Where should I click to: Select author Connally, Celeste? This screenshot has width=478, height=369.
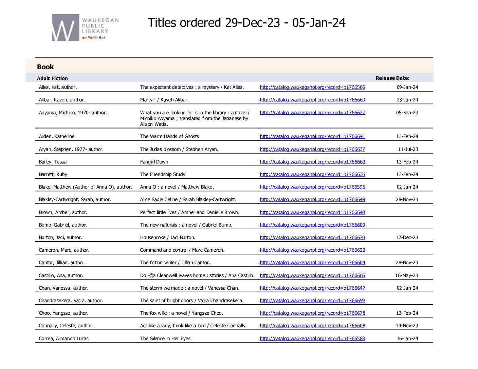point(66,326)
